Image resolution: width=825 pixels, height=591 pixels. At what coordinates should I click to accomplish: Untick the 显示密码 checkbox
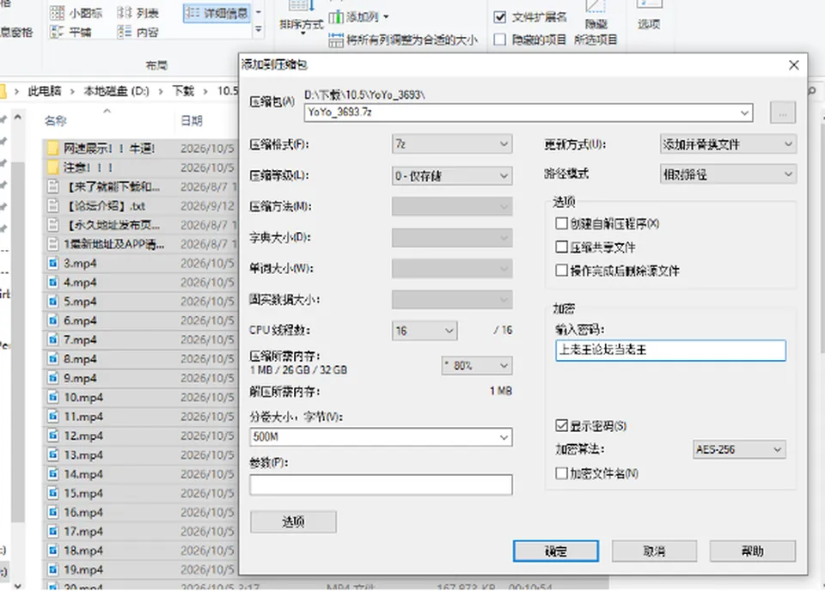point(561,425)
